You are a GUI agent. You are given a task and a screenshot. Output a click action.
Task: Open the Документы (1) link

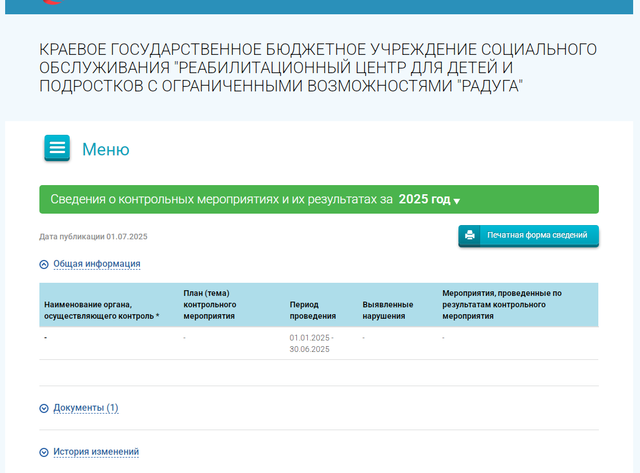coord(86,408)
